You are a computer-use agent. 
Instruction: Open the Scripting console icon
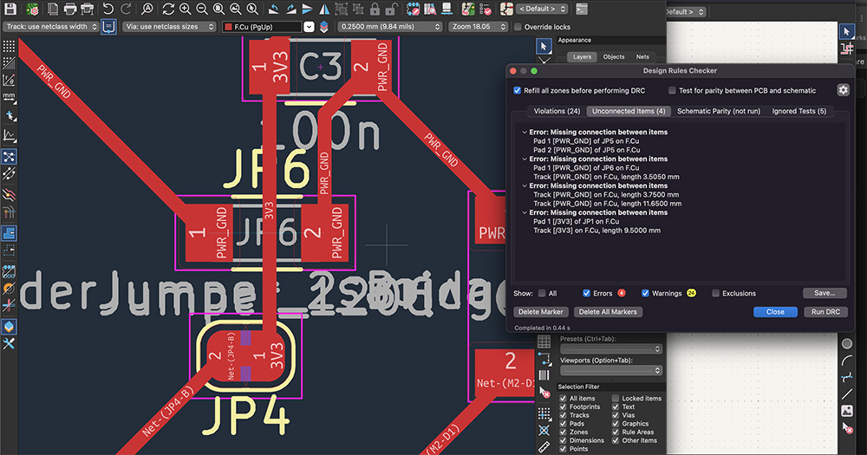pos(581,9)
